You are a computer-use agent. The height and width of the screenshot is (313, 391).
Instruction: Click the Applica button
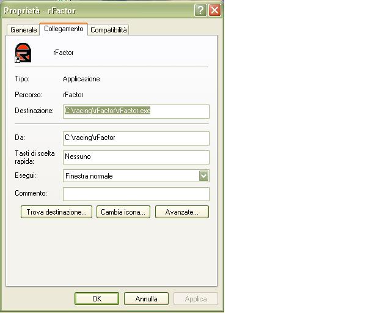(195, 299)
